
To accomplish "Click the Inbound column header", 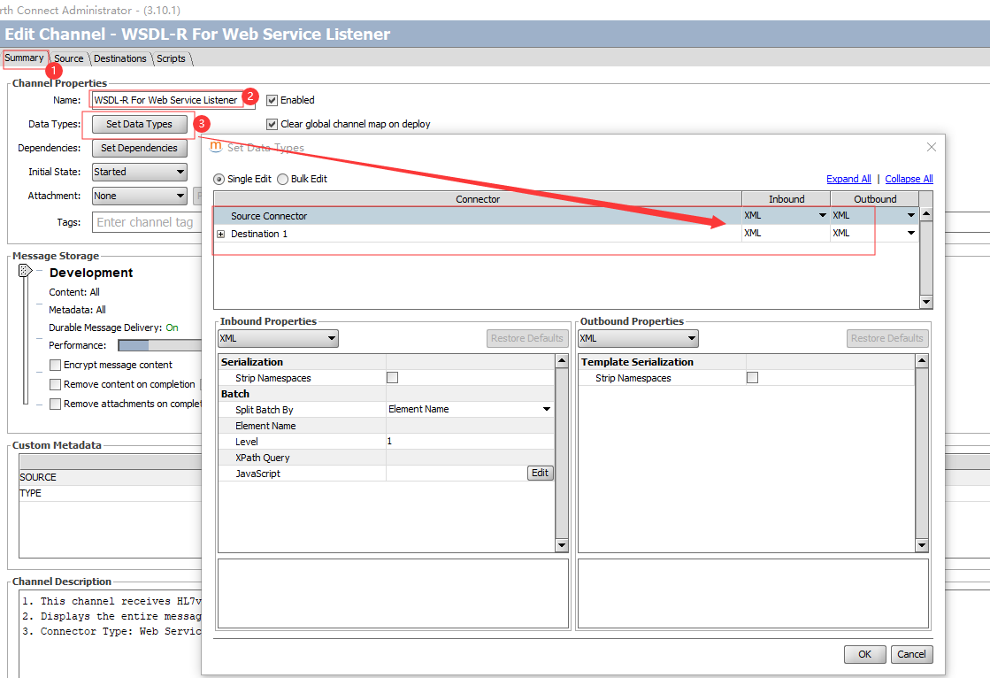I will point(787,199).
